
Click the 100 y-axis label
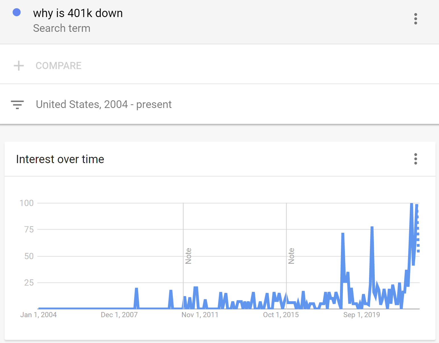pos(26,203)
